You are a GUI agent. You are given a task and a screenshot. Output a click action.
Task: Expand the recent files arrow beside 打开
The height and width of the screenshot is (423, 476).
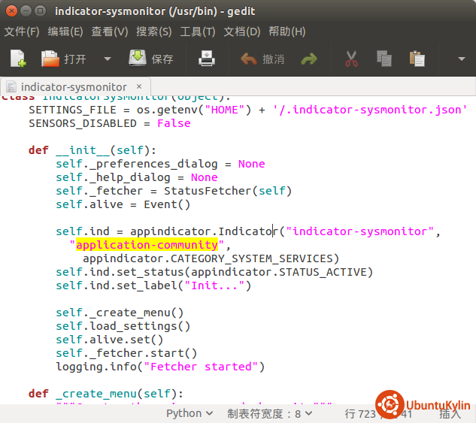tap(107, 59)
